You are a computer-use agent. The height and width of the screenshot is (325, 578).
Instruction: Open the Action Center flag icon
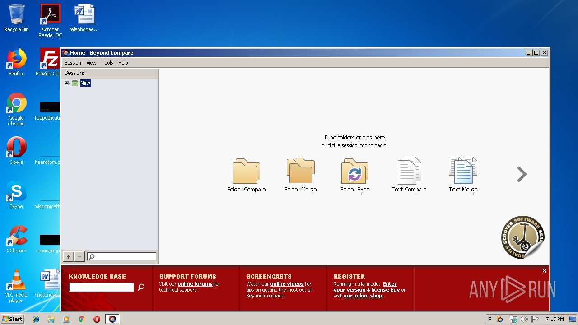tap(535, 319)
